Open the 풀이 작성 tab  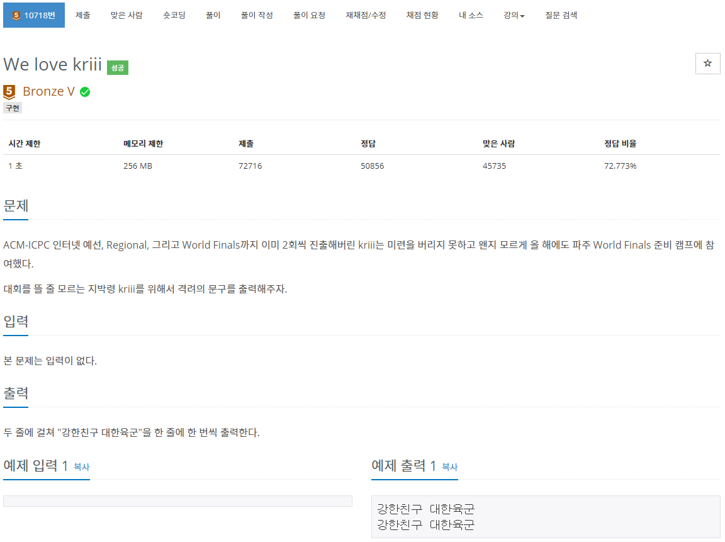click(257, 15)
